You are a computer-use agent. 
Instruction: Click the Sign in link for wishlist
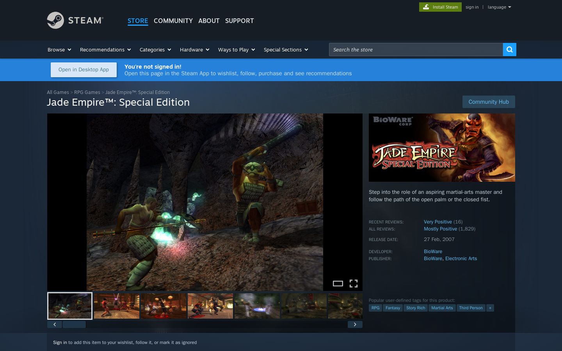tap(60, 342)
